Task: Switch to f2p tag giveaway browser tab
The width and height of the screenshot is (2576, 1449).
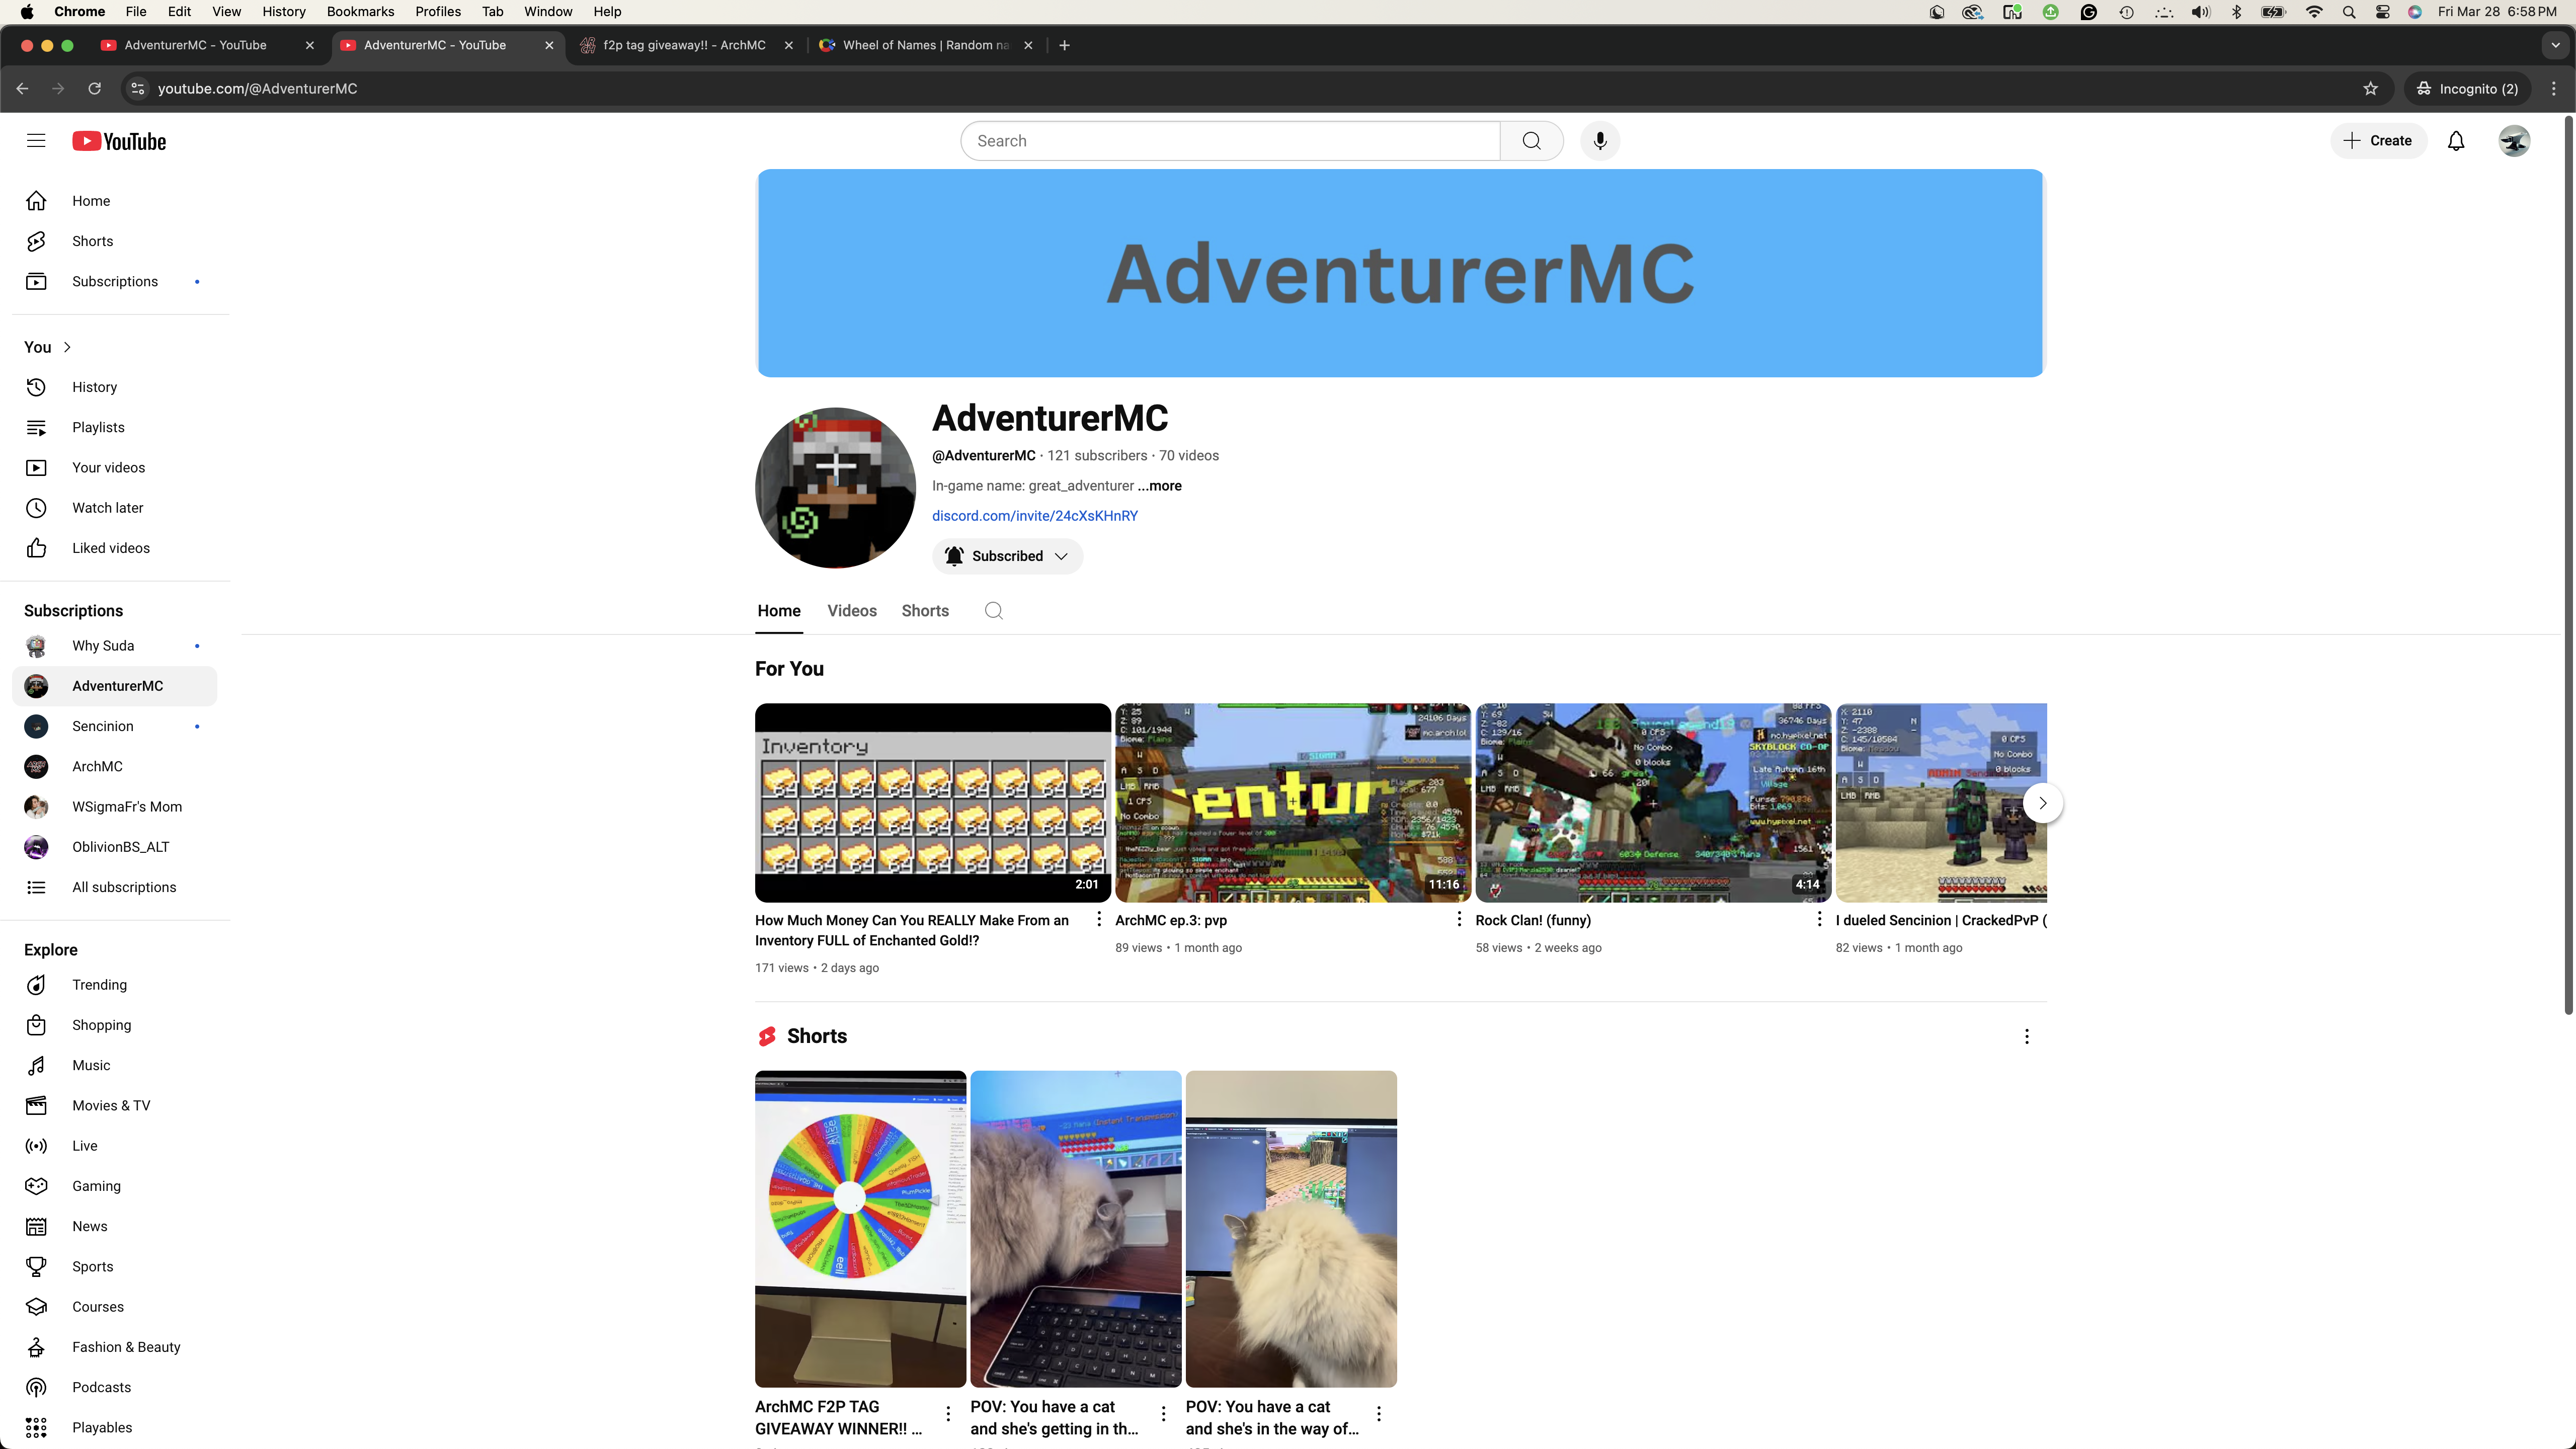Action: click(x=685, y=45)
